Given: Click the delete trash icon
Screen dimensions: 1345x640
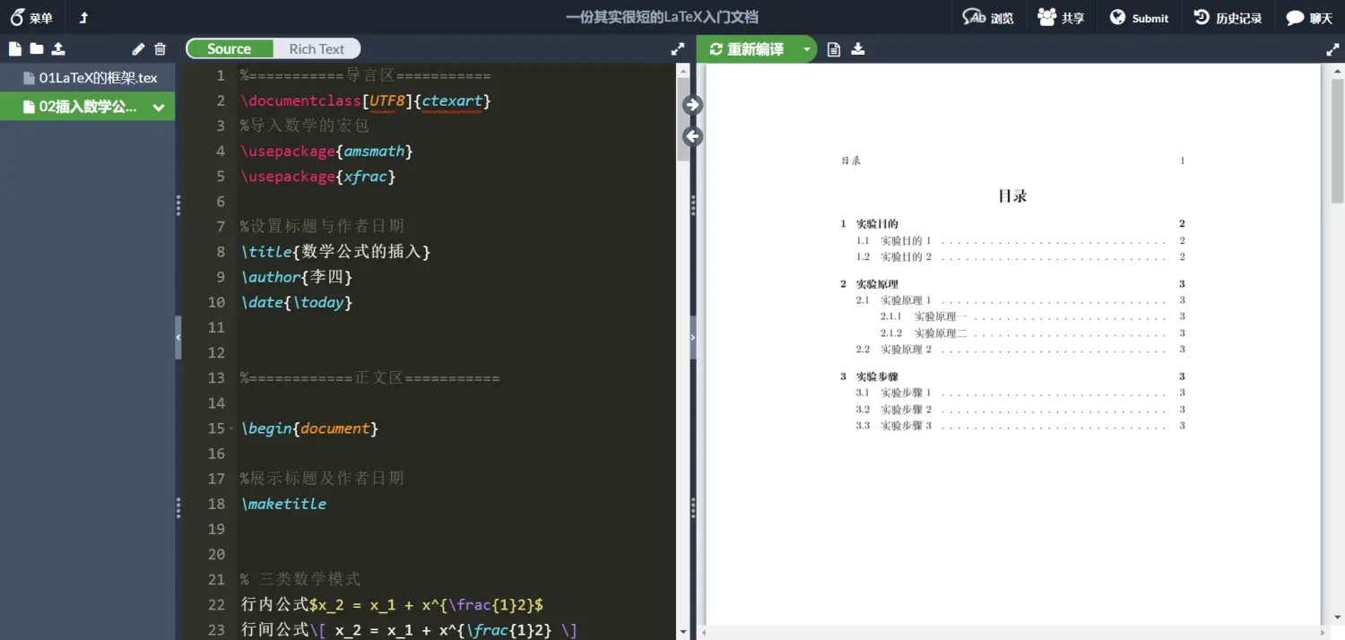Looking at the screenshot, I should click(x=161, y=49).
